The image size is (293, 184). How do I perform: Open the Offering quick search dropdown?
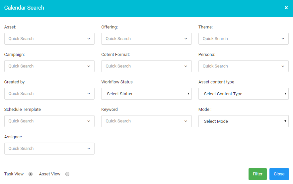coord(146,39)
